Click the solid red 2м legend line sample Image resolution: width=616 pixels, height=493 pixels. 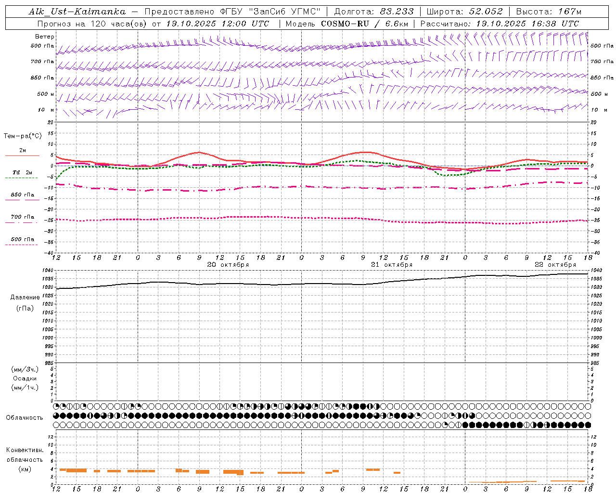pyautogui.click(x=22, y=156)
